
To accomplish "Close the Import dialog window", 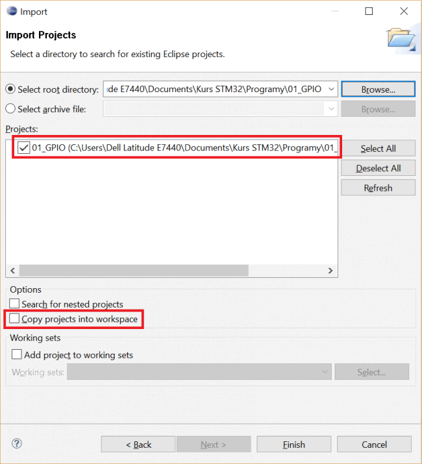I will (404, 11).
